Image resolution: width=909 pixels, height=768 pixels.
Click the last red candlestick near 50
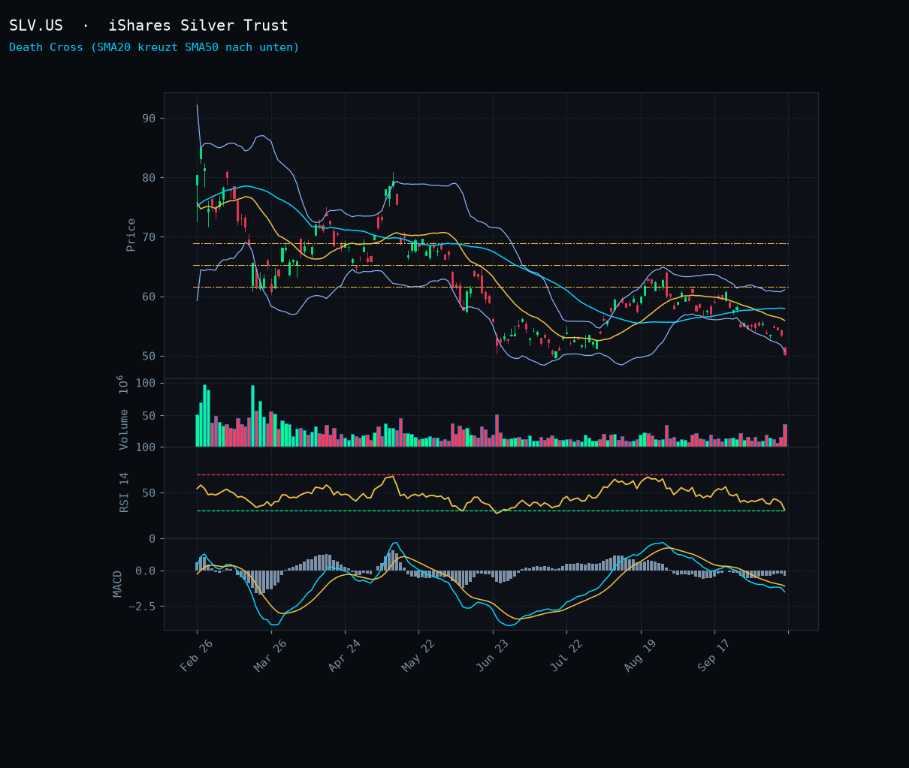[x=785, y=351]
